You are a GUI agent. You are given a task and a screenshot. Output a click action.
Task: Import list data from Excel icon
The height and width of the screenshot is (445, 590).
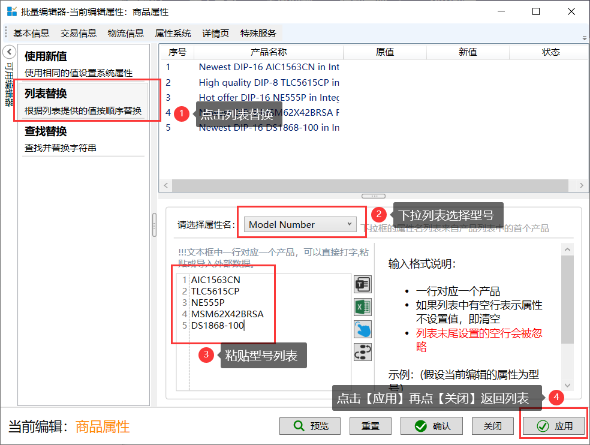[363, 306]
